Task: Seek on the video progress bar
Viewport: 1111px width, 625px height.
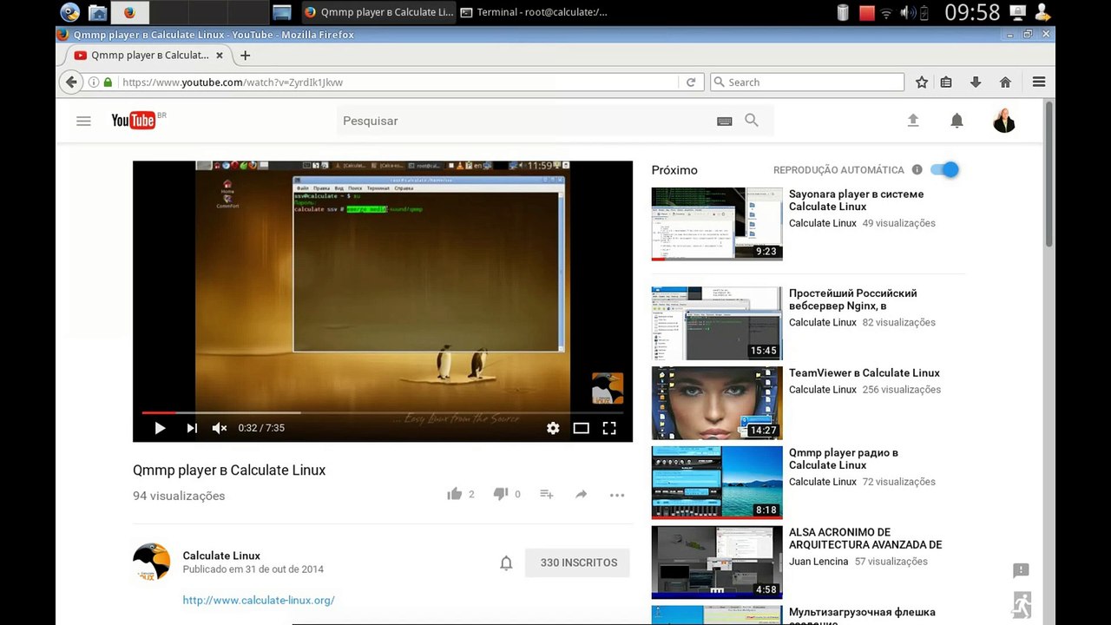Action: [383, 413]
